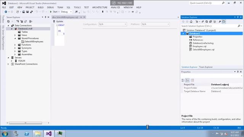Click the Server Explorer horizontal scrollbar
The image size is (244, 137).
click(26, 123)
